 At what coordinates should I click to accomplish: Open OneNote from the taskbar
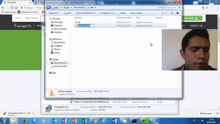[64, 121]
